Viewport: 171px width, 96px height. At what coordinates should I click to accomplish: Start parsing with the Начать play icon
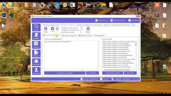point(52,29)
